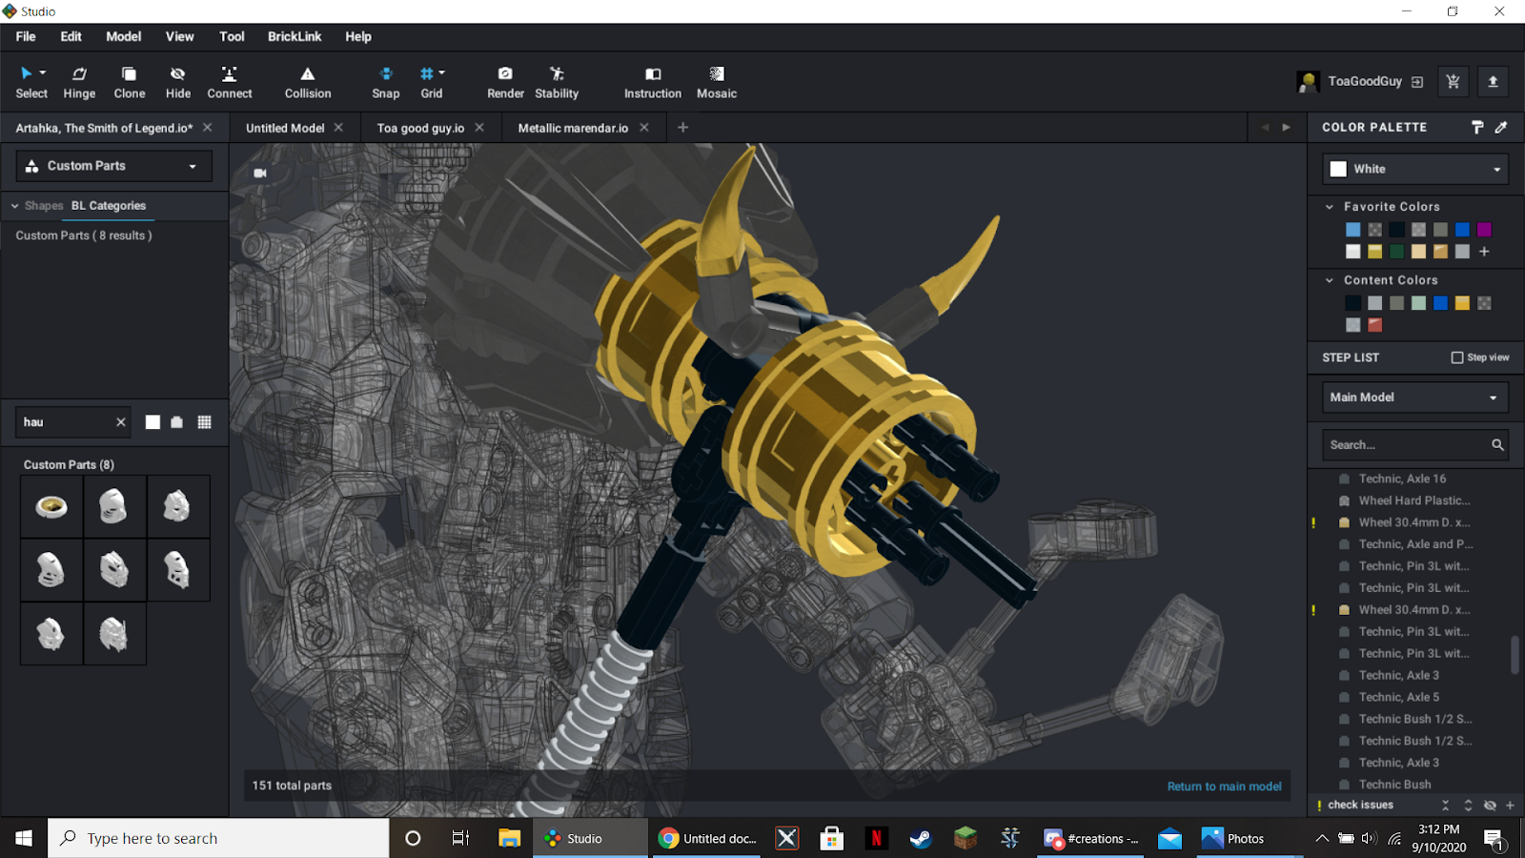Collapse the Favorite Colors section
This screenshot has width=1525, height=858.
click(1330, 207)
